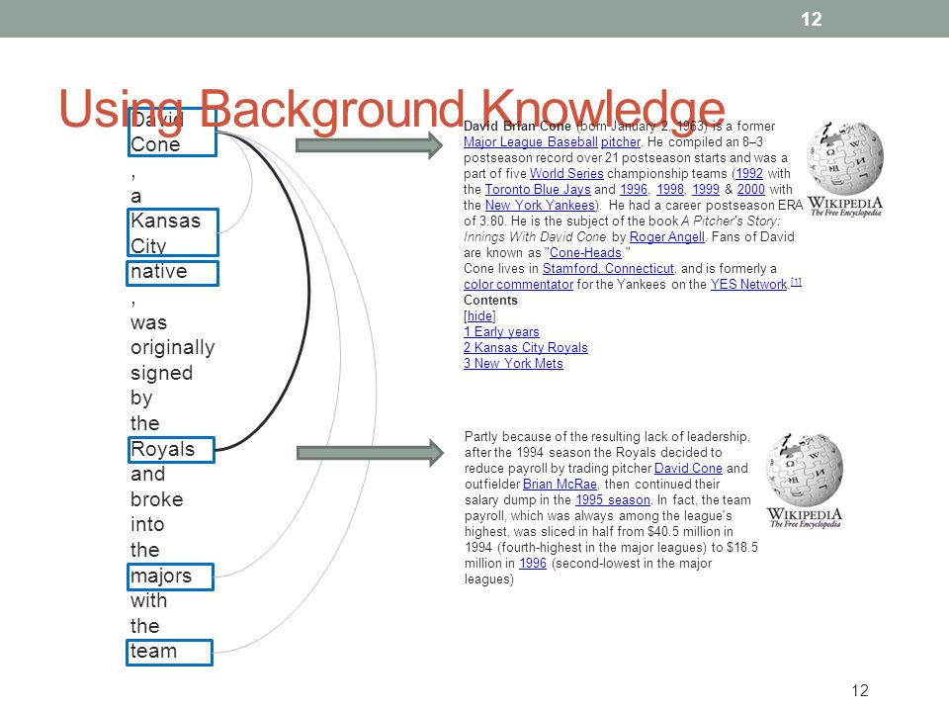Click slide number 12 in header bar
This screenshot has height=712, width=949.
[811, 19]
